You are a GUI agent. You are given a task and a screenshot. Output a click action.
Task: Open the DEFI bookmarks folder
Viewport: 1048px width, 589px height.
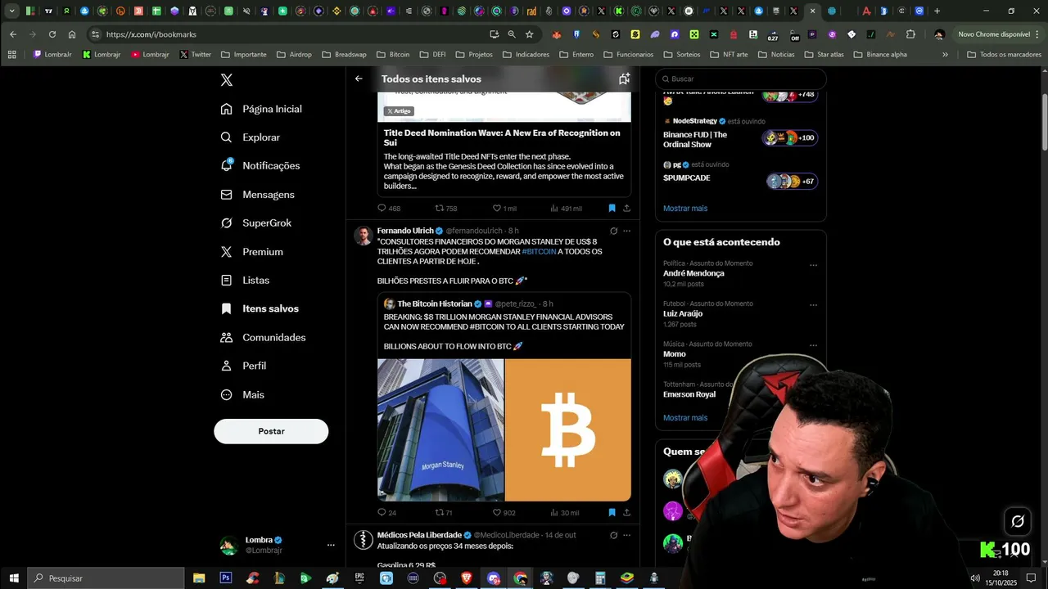(432, 55)
